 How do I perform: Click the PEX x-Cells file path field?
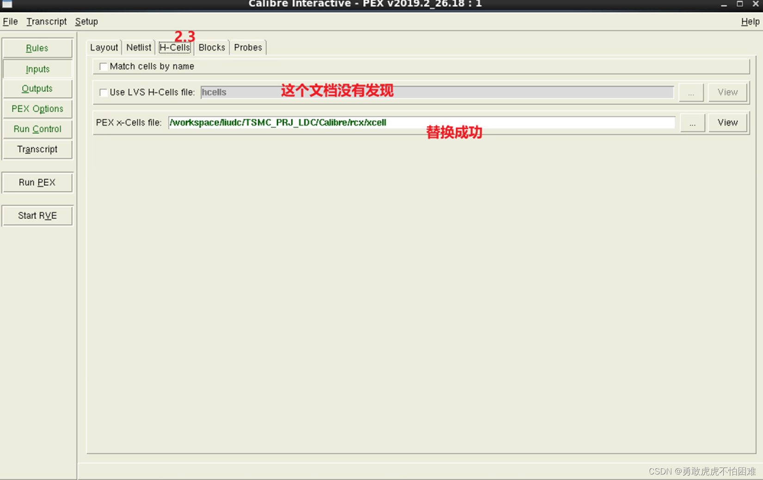[x=422, y=122]
